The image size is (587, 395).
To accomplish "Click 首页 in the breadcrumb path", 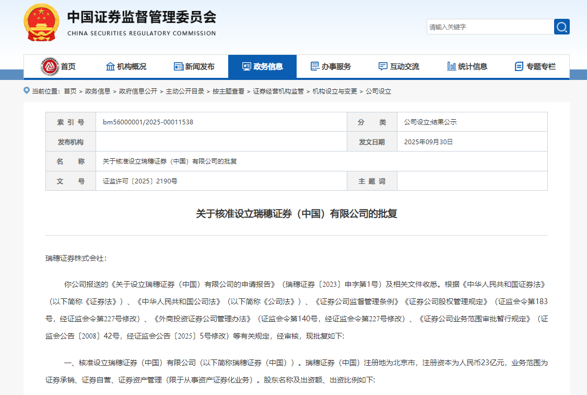I will point(70,91).
